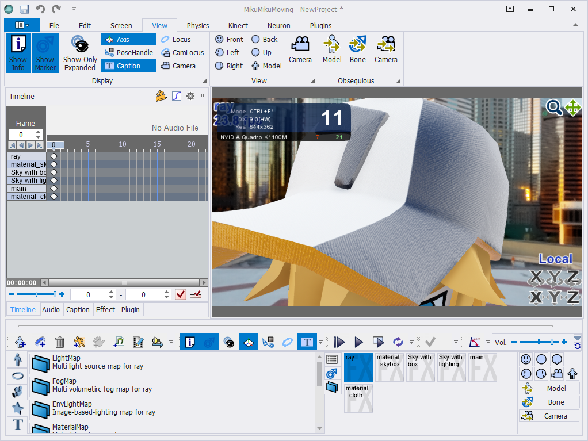Expand the Obsequious group dialog launcher
588x441 pixels.
pos(398,81)
